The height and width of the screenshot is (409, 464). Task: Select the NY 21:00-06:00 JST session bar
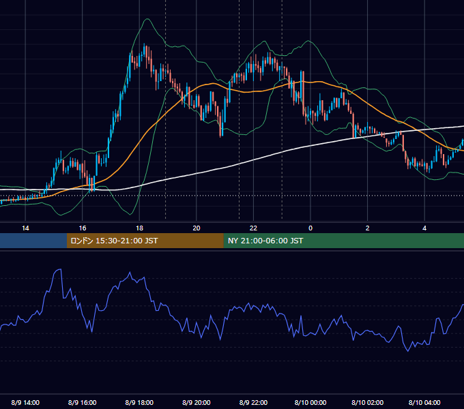pyautogui.click(x=343, y=241)
